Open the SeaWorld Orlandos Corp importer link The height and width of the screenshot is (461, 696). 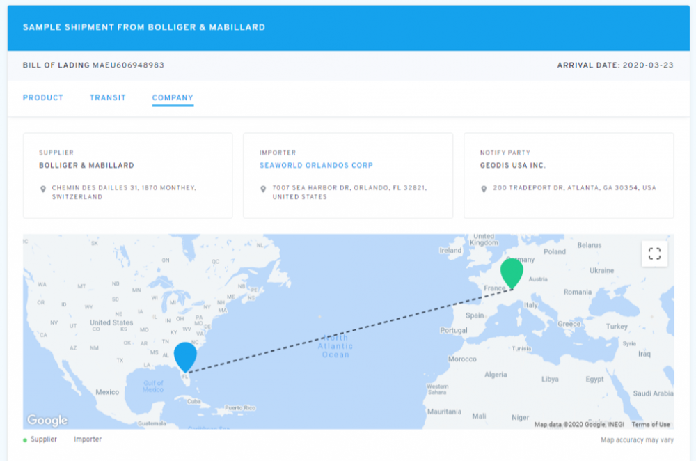tap(316, 166)
